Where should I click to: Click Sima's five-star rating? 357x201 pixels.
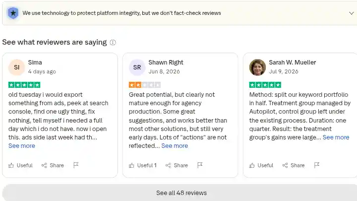24,85
